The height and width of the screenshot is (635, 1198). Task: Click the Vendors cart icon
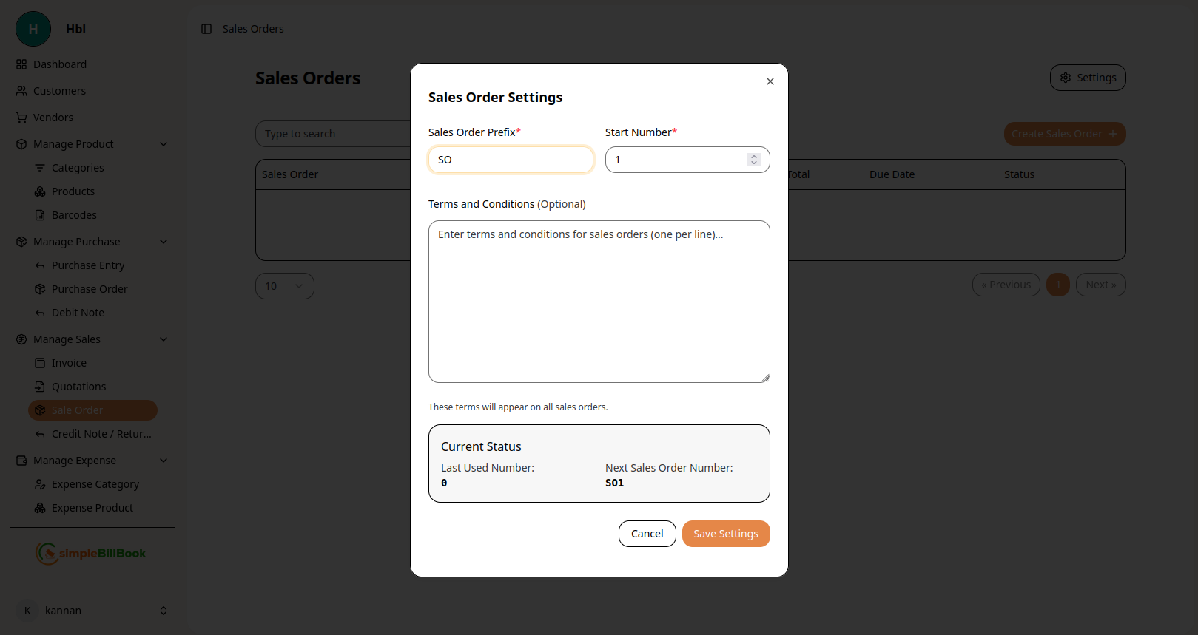[x=21, y=118]
